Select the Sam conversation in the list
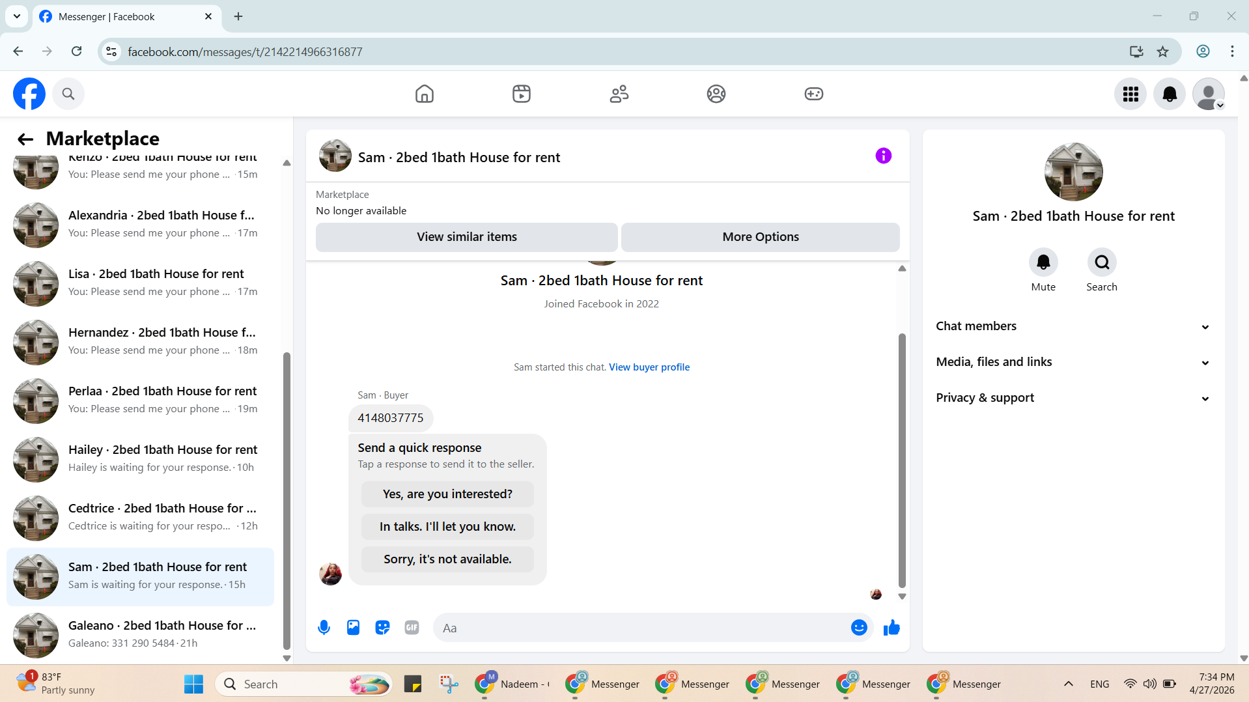Screen dimensions: 1249x702 point(140,576)
